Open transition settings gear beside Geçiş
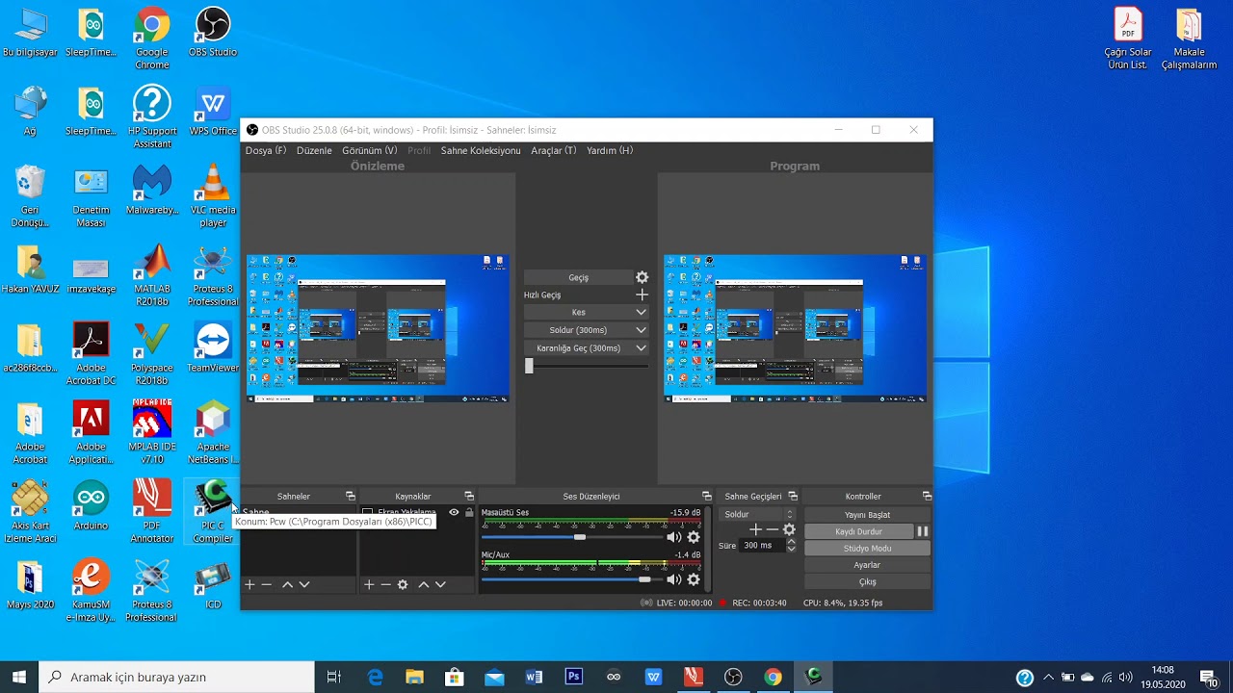The height and width of the screenshot is (693, 1233). (643, 277)
